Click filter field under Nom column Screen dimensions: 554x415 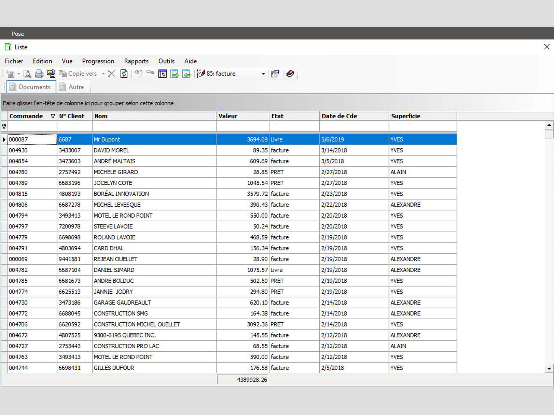pos(154,126)
